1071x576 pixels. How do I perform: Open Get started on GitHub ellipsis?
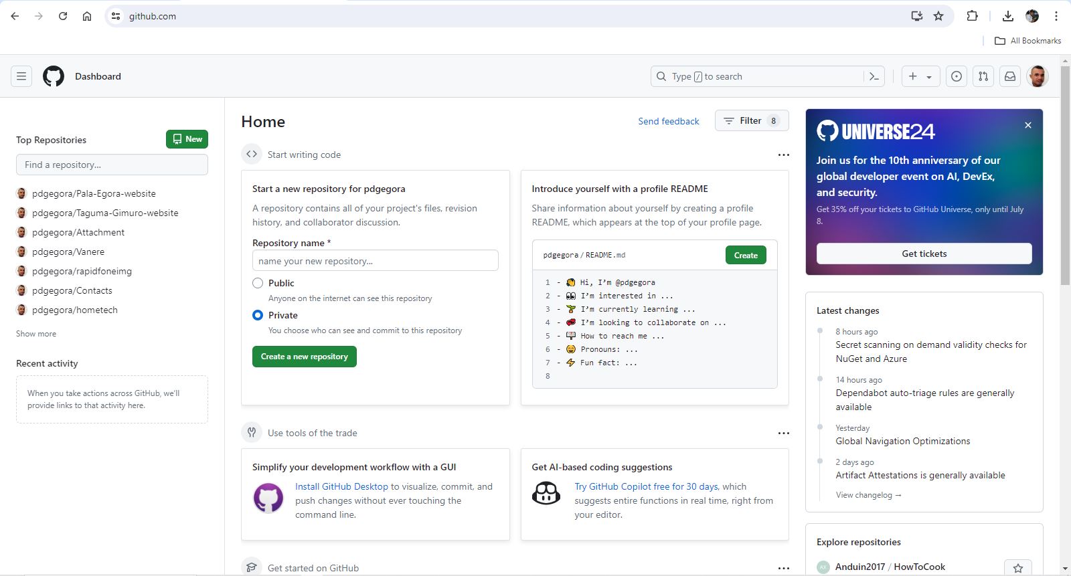pos(784,568)
